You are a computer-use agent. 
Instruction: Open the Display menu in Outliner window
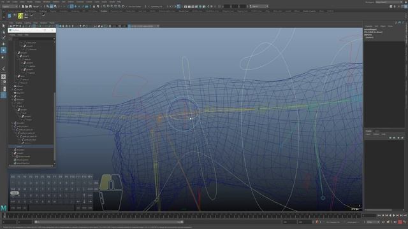(x=12, y=34)
